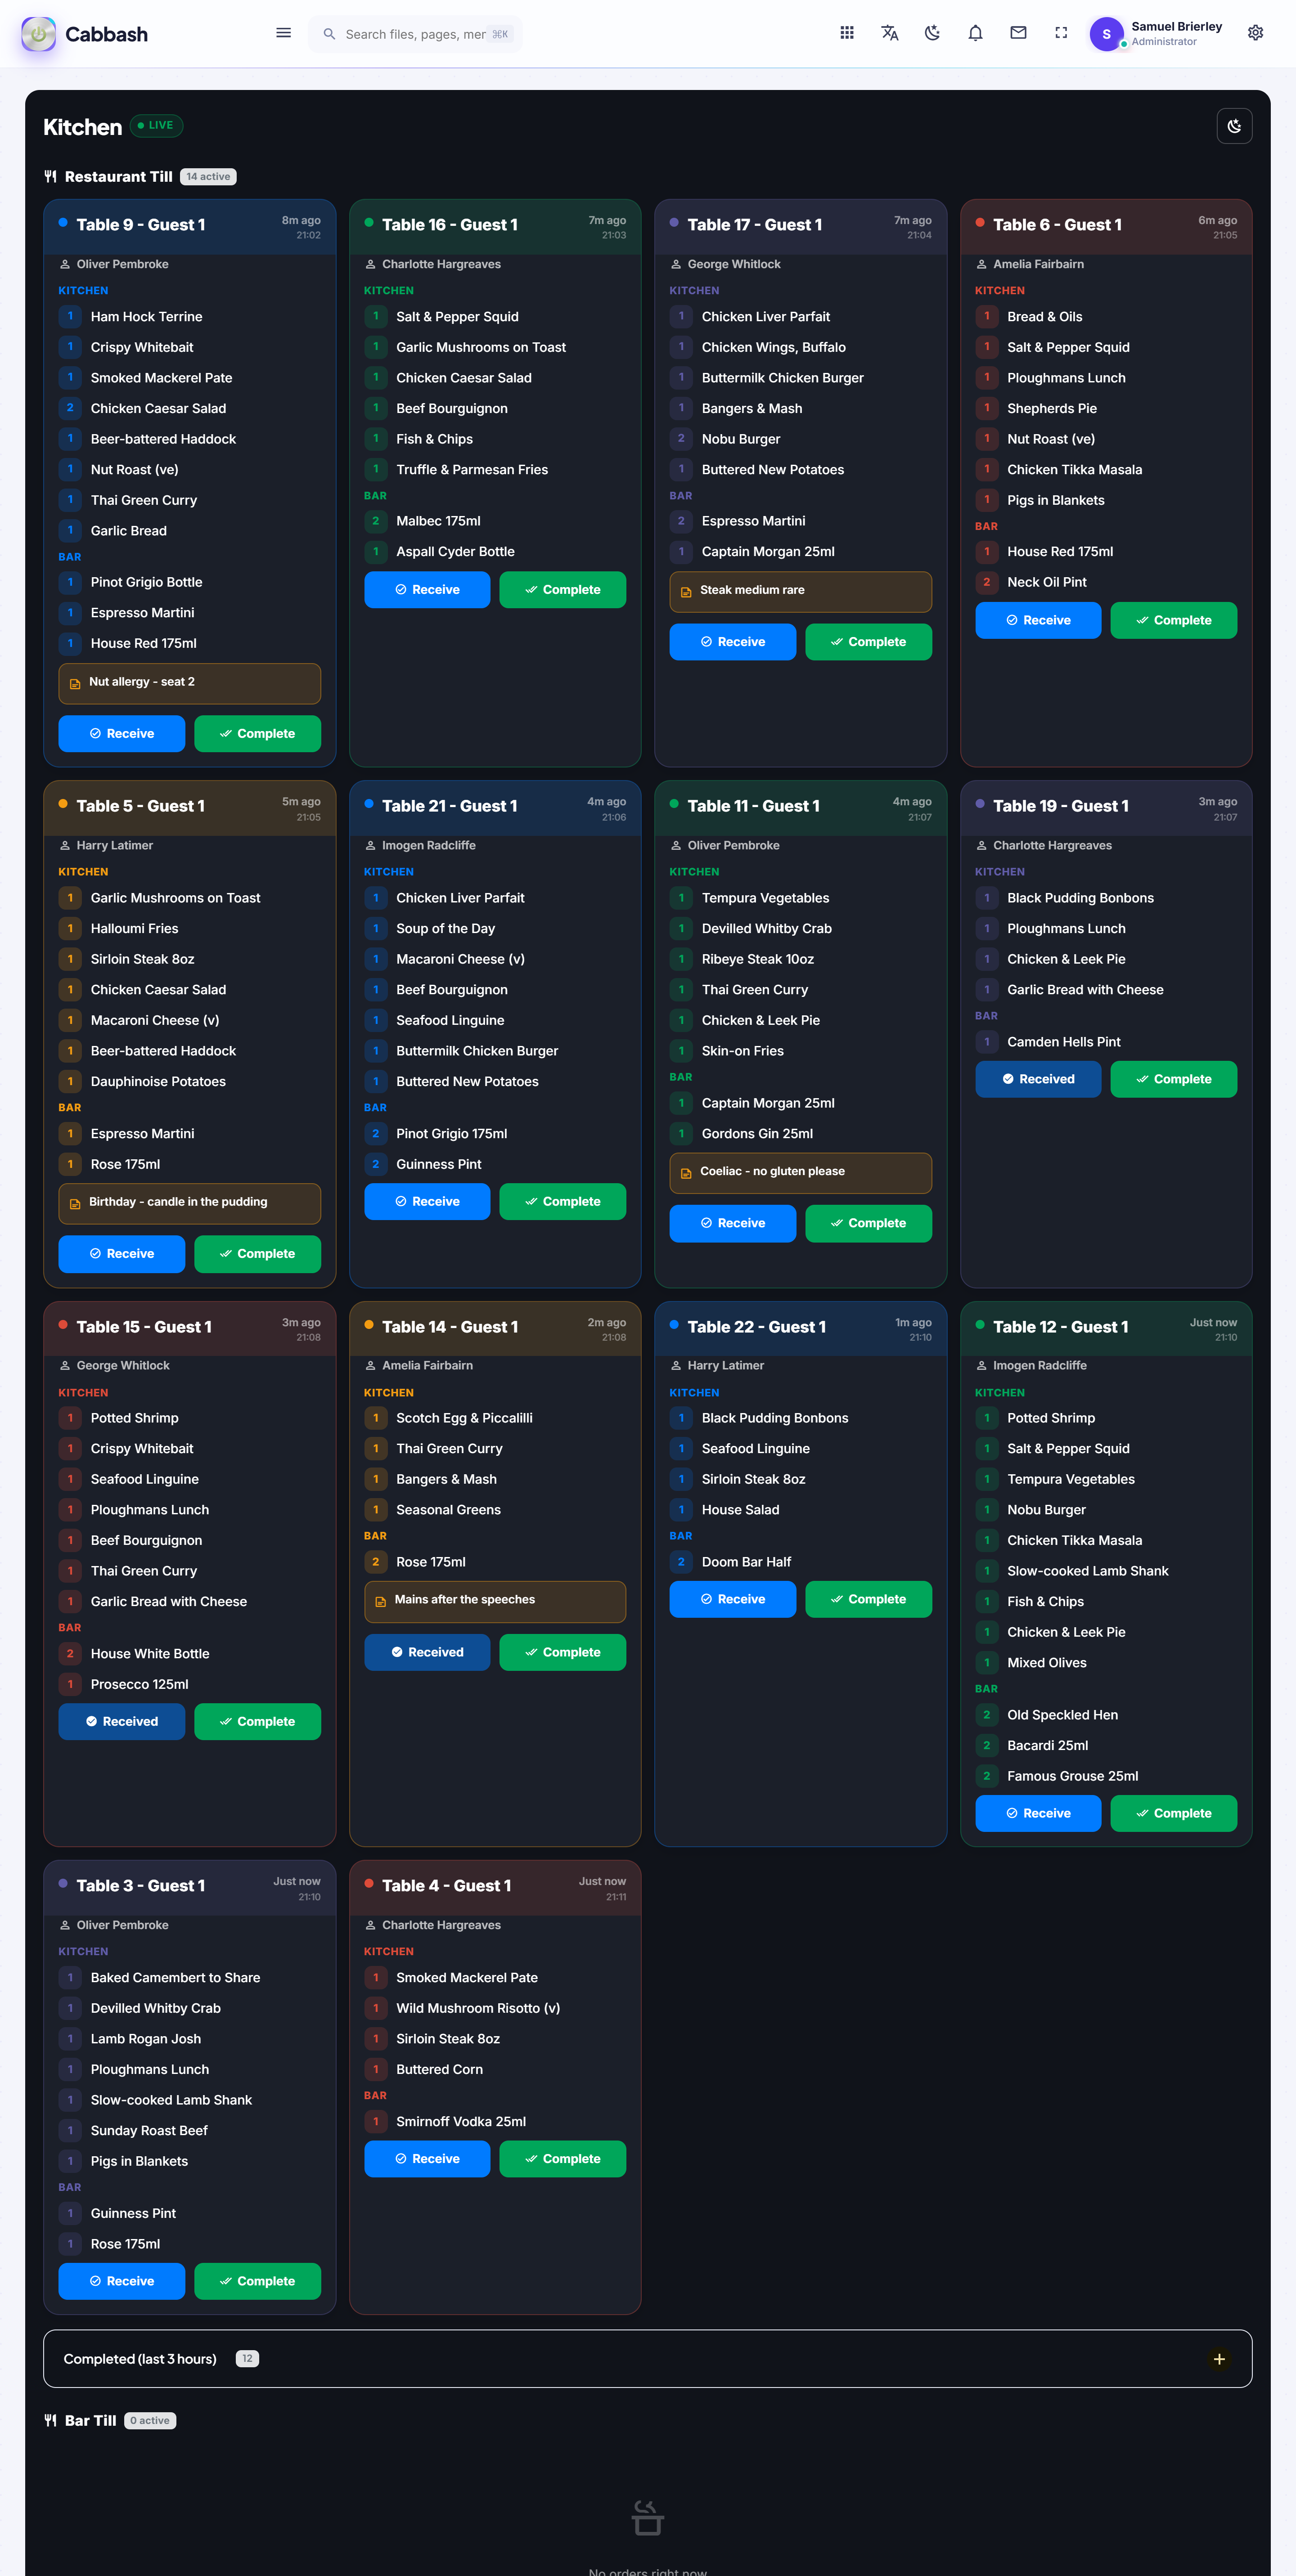1296x2576 pixels.
Task: Click the Birthday - candle in the pudding note
Action: 190,1203
